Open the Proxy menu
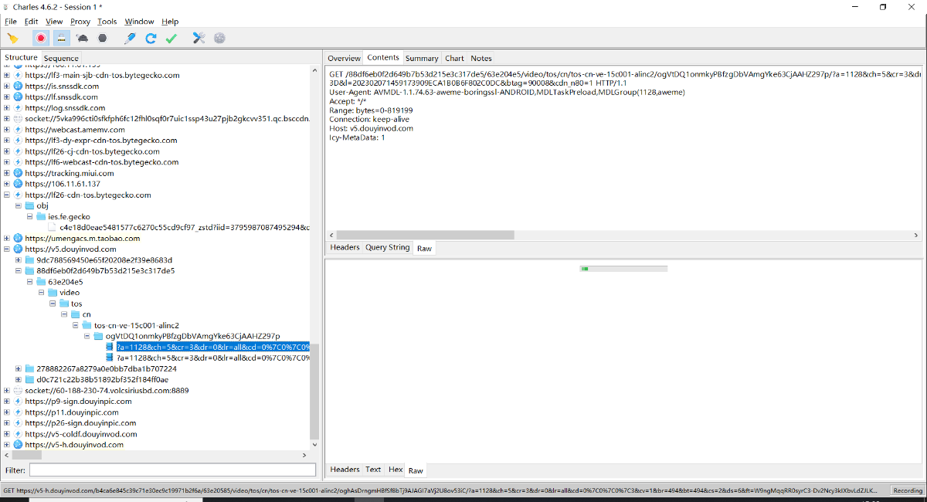The width and height of the screenshot is (927, 502). [80, 22]
